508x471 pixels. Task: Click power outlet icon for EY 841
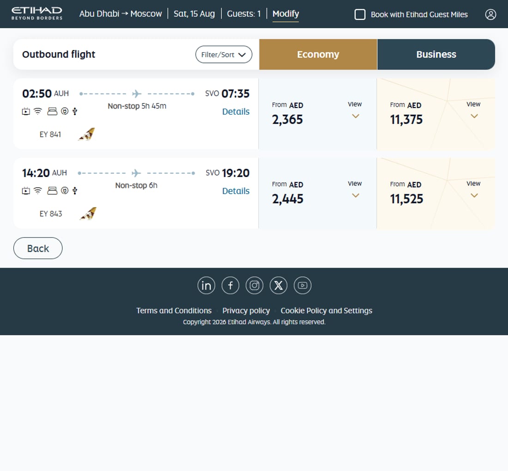click(x=65, y=111)
